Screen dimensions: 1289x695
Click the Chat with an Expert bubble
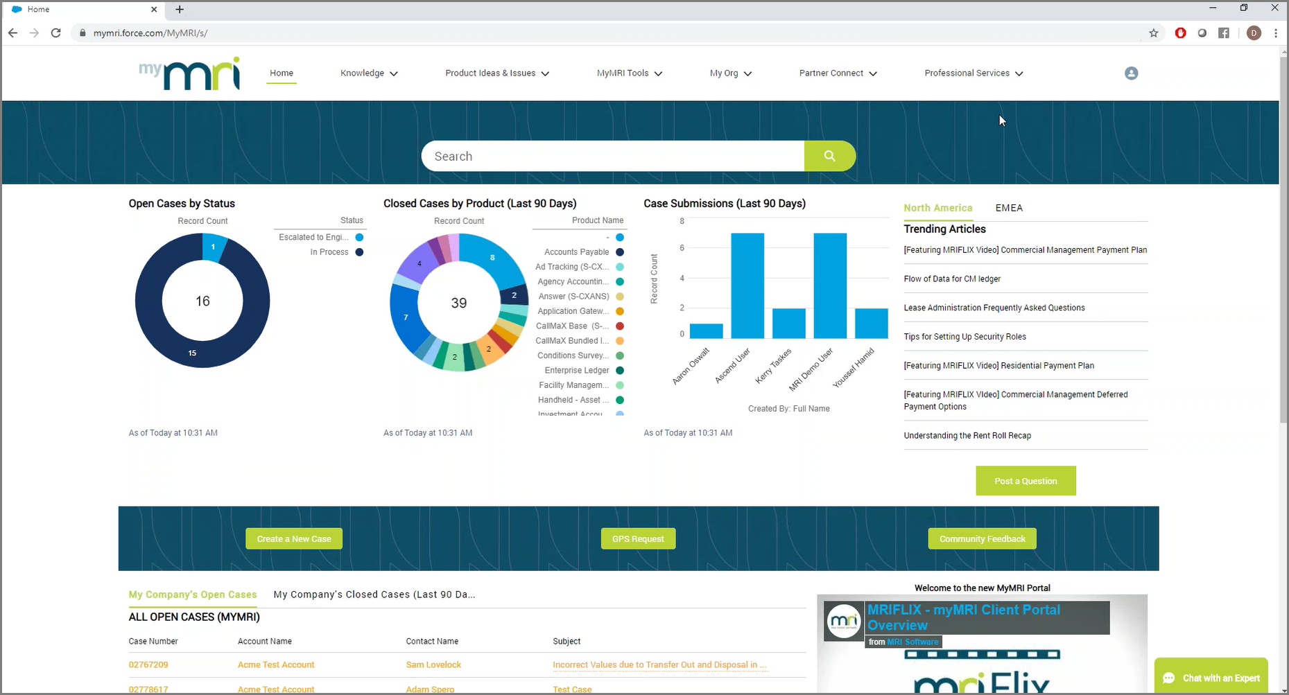[x=1211, y=677]
